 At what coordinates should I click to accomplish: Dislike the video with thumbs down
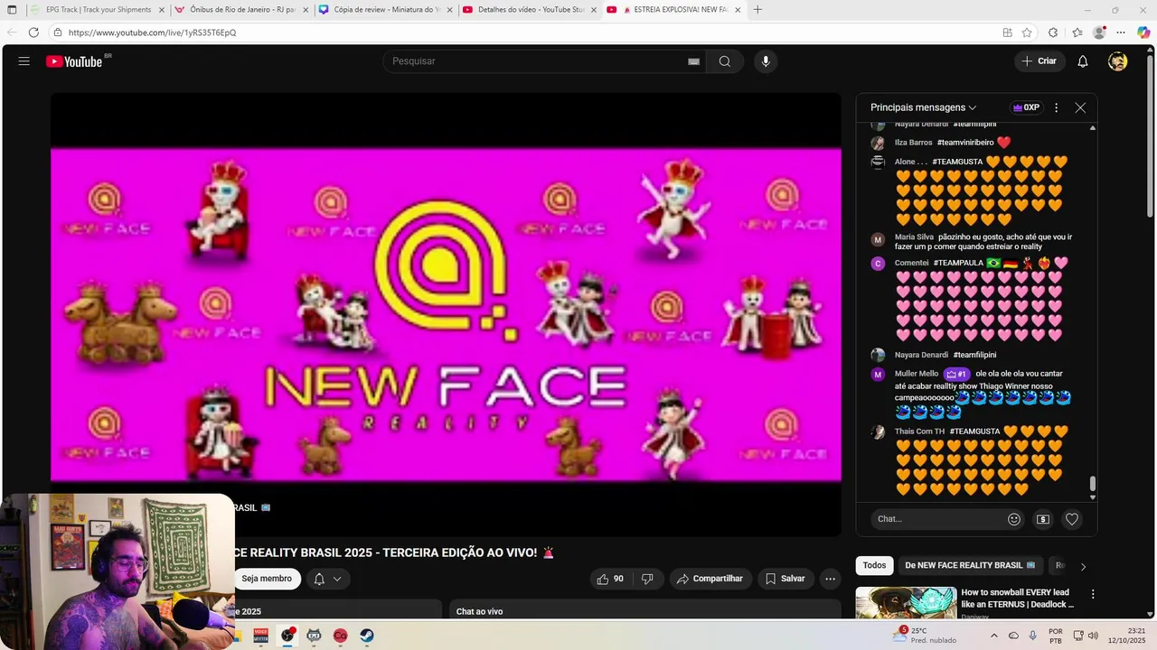[647, 579]
